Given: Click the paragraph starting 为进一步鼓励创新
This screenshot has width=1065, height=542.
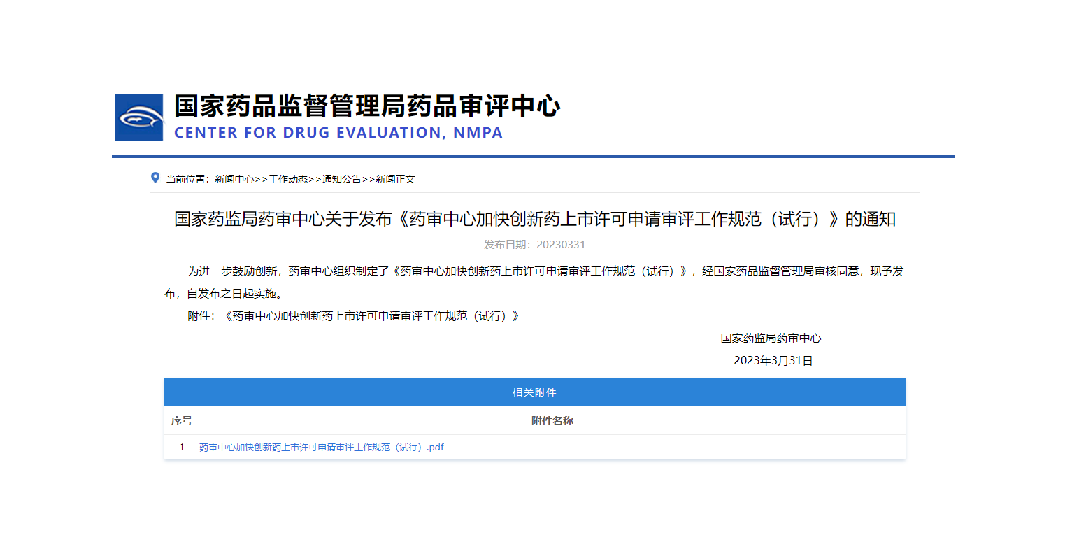Looking at the screenshot, I should point(535,283).
